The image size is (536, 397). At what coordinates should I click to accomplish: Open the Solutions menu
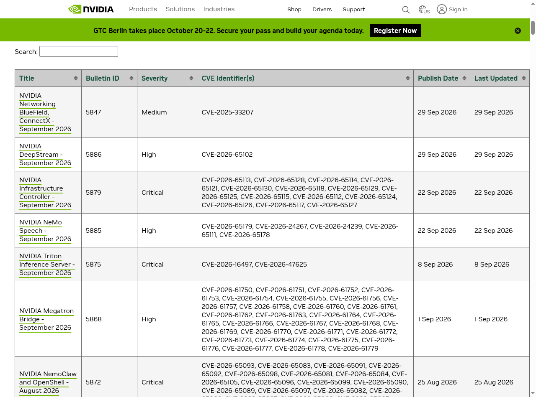point(180,9)
